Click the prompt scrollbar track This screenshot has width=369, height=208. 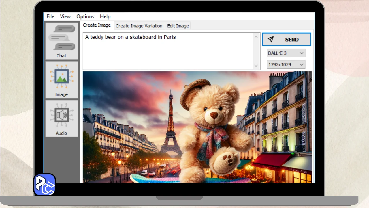point(256,51)
